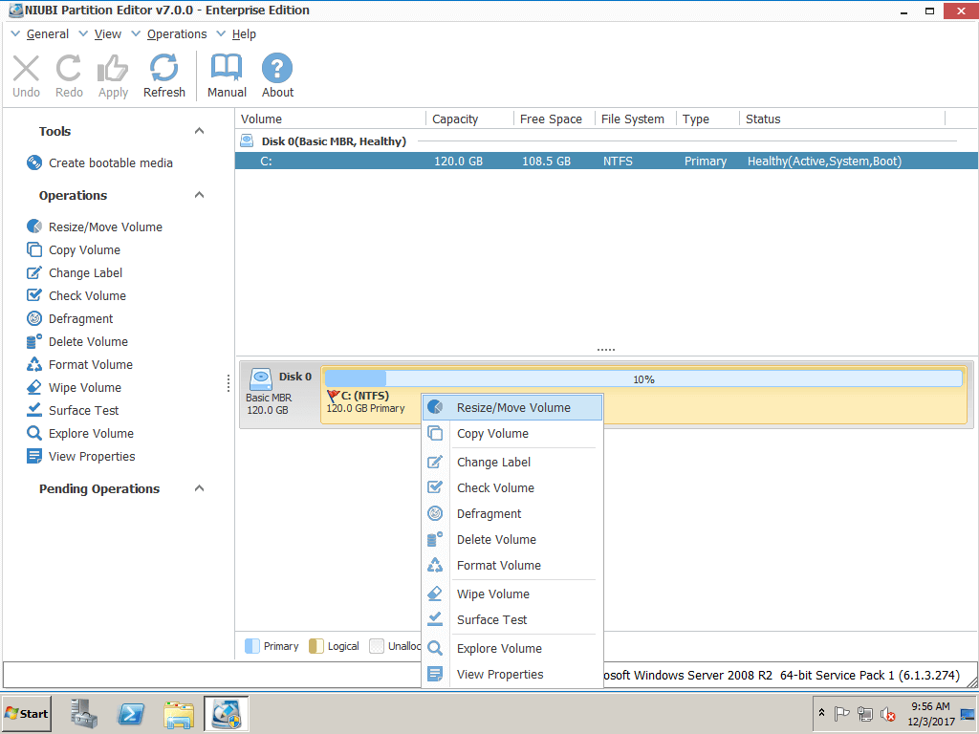Click the vertical splitter dots handle

[x=228, y=382]
